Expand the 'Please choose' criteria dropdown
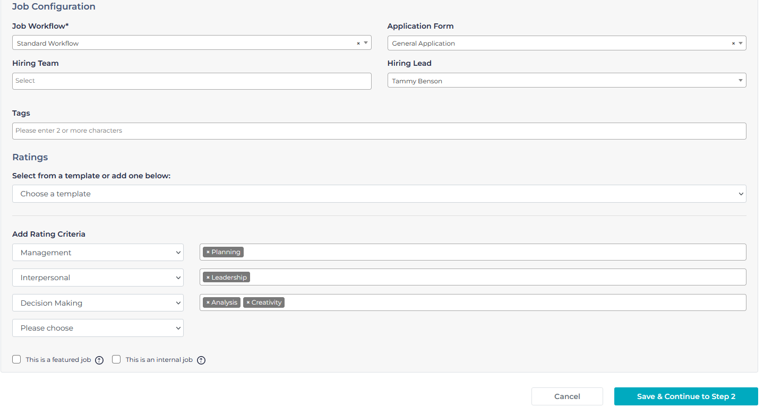Image resolution: width=764 pixels, height=407 pixels. click(x=98, y=328)
